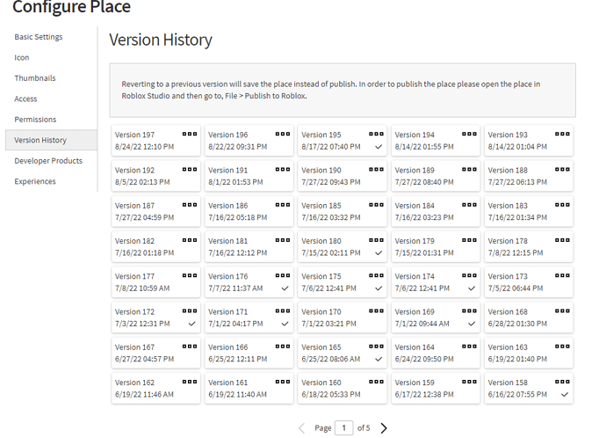The image size is (606, 438).
Task: Open the three-dot menu for Version 183
Action: tap(562, 205)
